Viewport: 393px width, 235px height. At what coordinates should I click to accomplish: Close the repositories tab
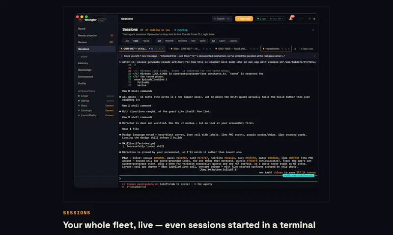(x=288, y=49)
